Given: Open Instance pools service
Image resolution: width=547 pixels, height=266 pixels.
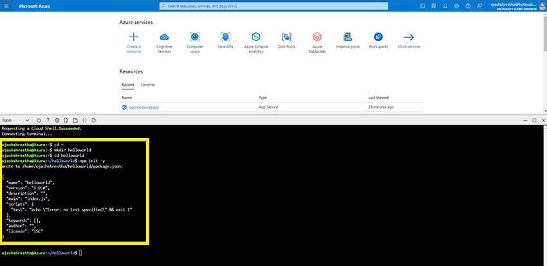Looking at the screenshot, I should pos(348,40).
